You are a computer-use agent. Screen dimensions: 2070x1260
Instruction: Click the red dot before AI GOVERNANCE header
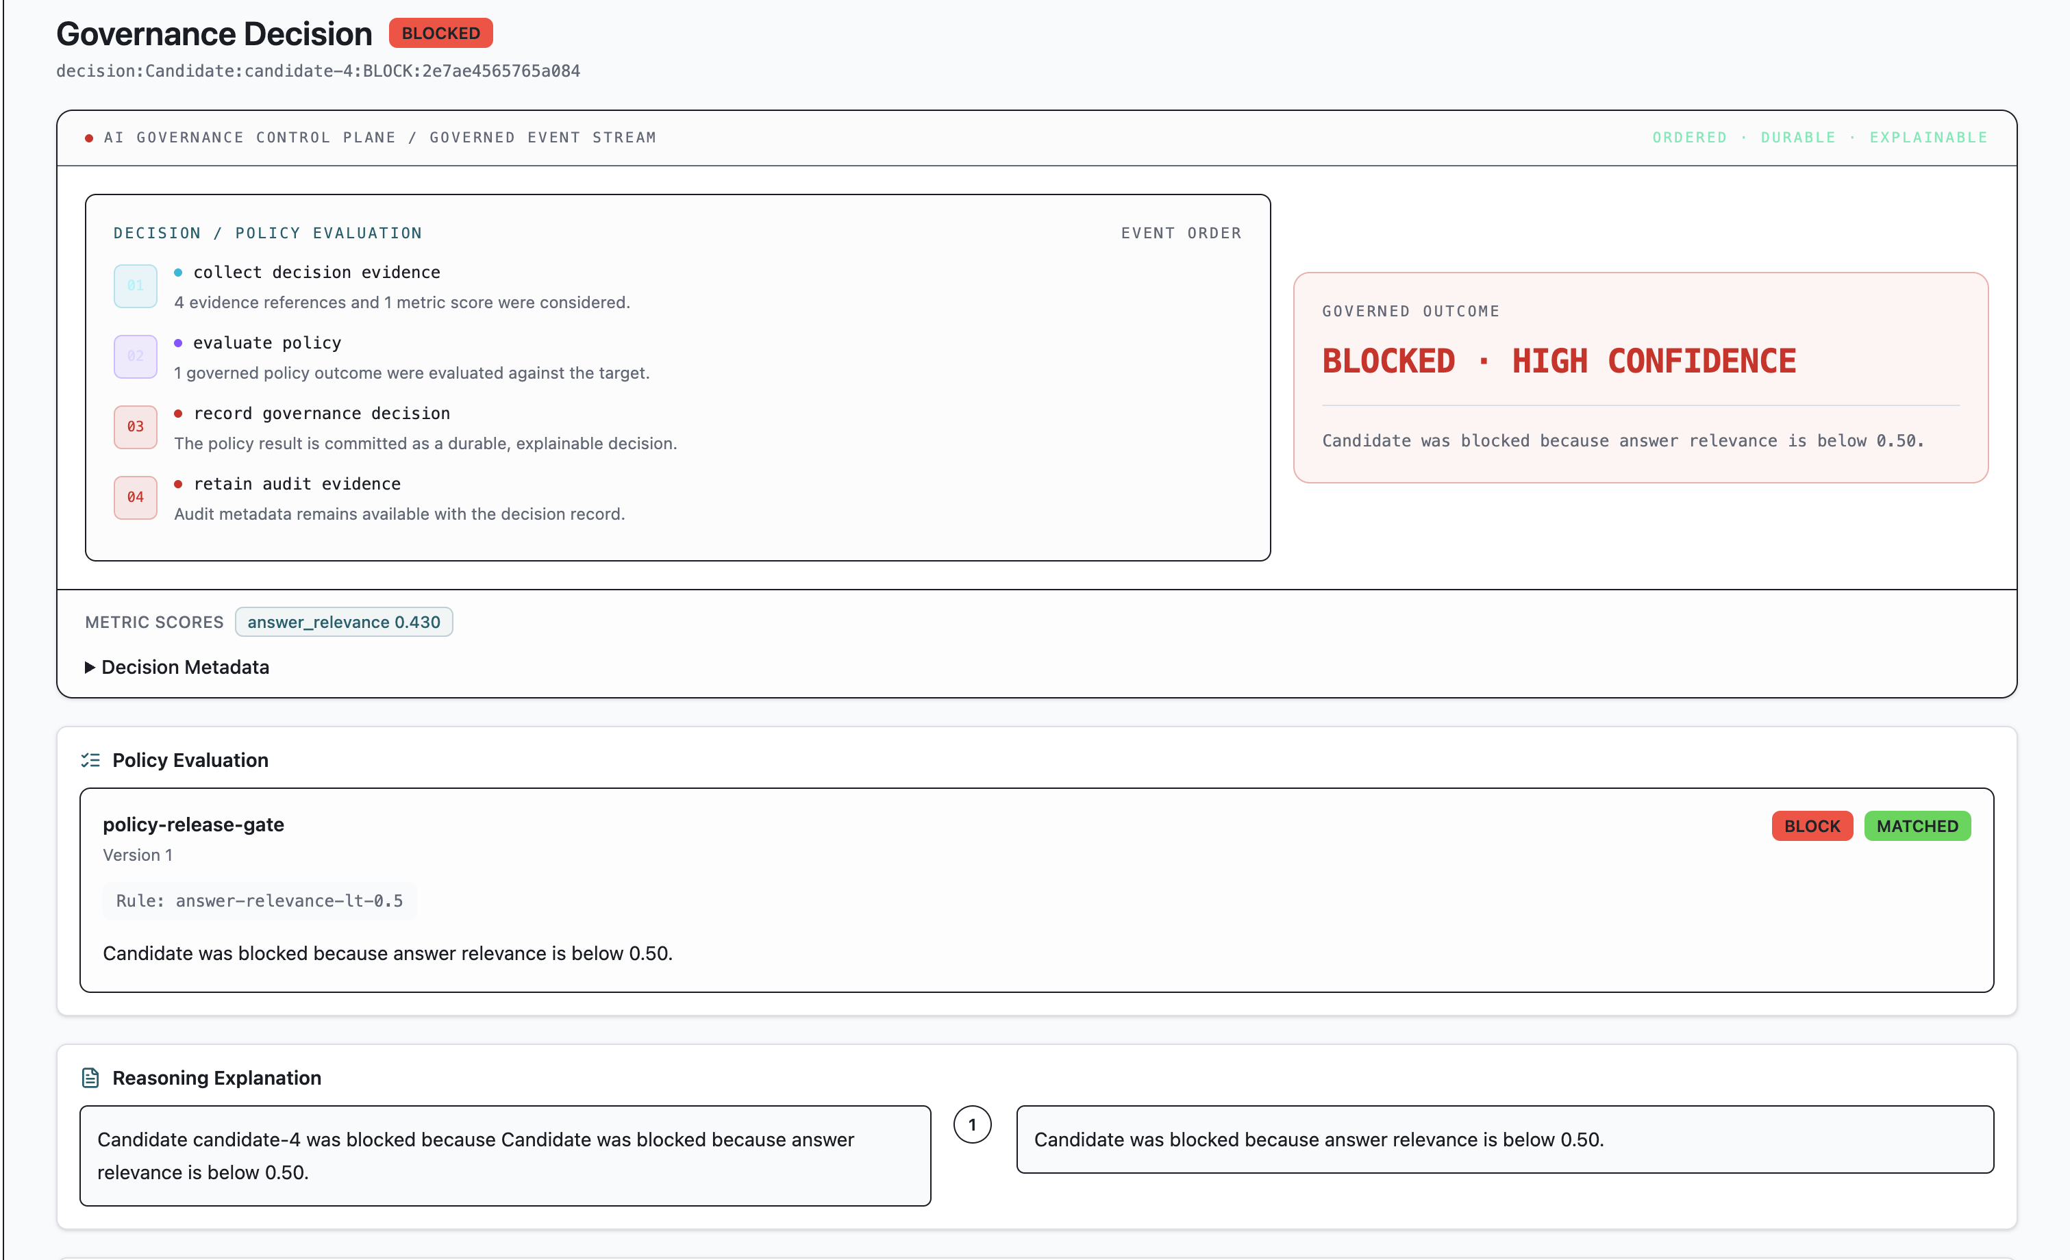(x=89, y=138)
